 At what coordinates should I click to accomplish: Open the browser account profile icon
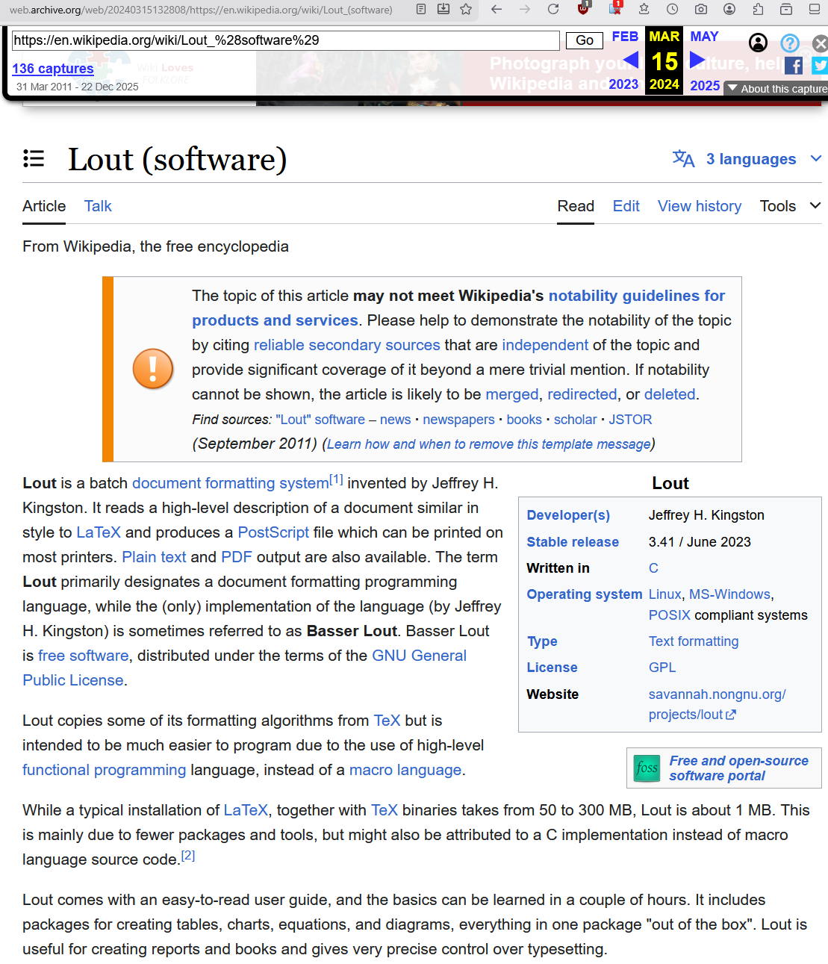729,9
